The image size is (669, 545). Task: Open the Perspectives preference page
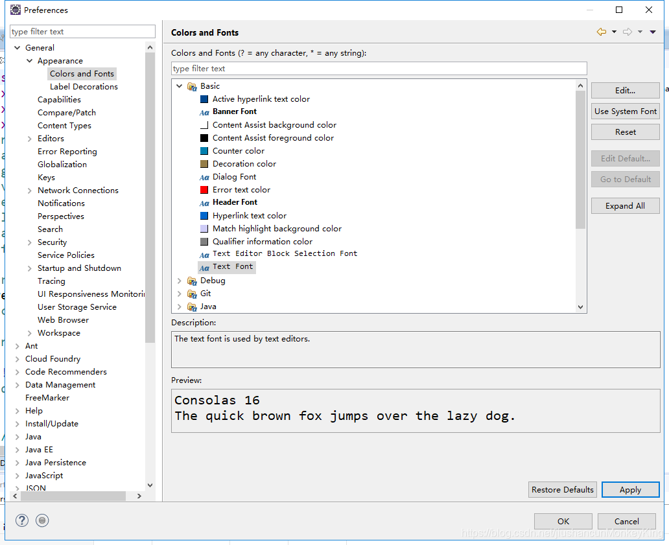click(x=60, y=216)
